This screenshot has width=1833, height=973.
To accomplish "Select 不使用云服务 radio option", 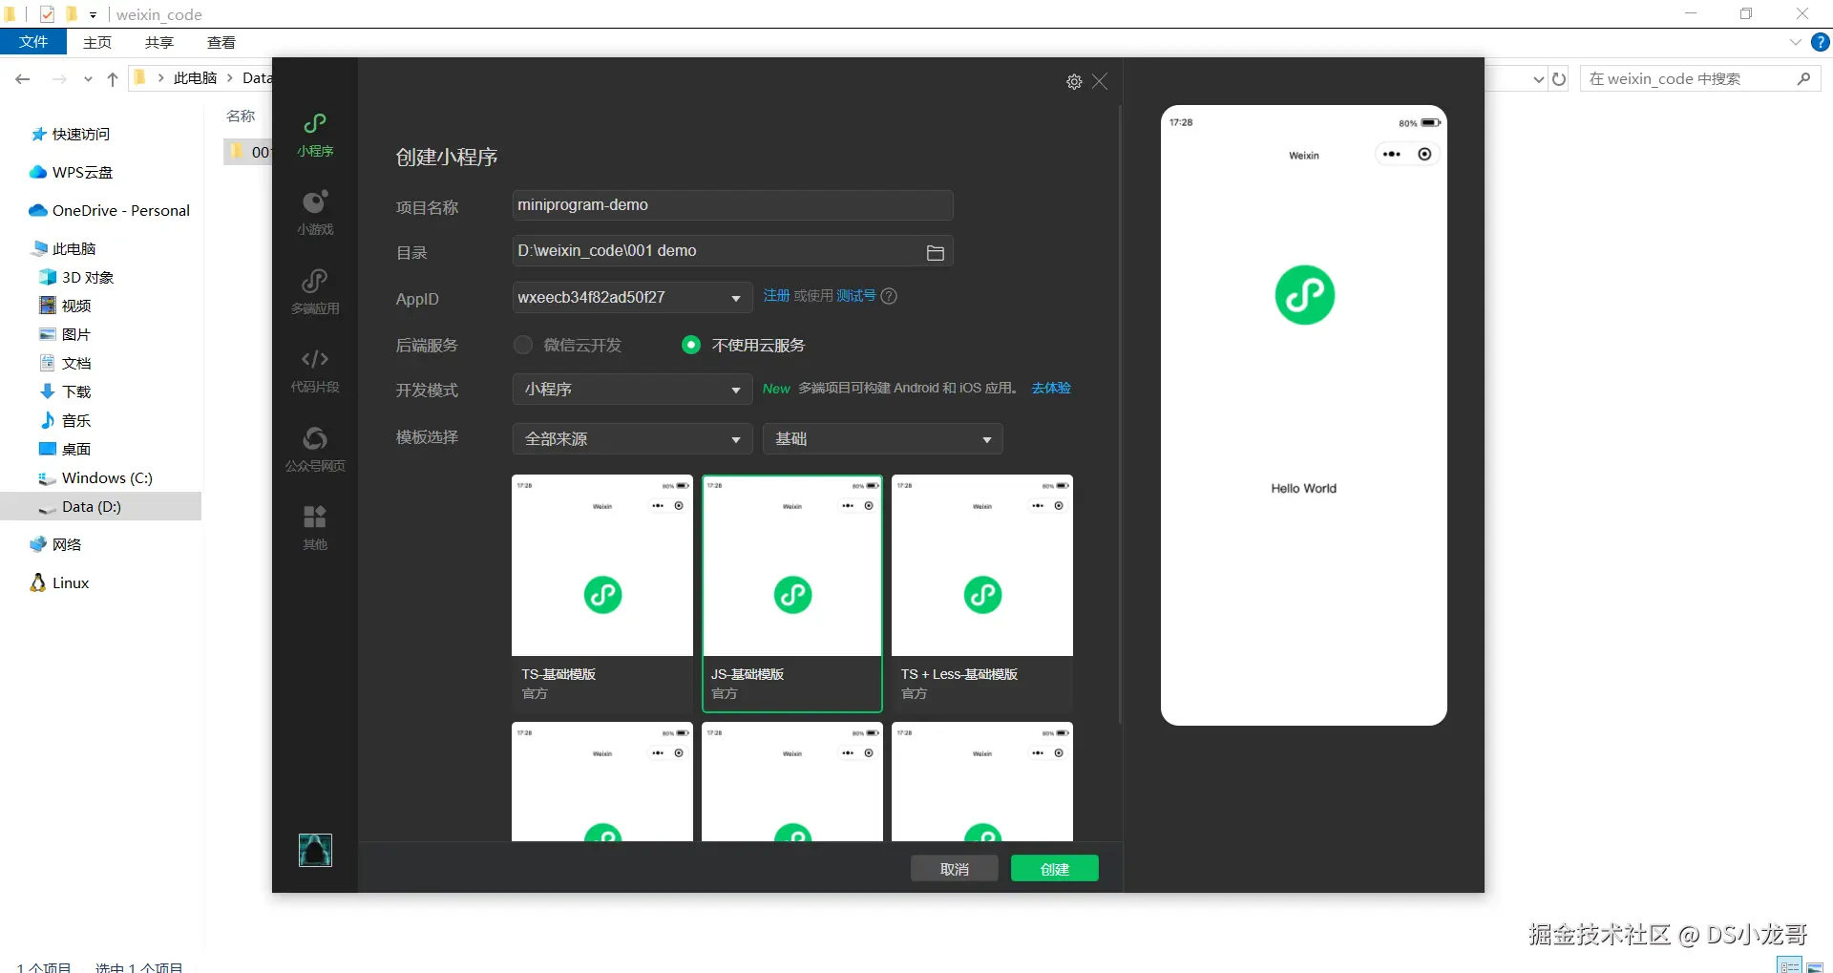I will coord(691,345).
